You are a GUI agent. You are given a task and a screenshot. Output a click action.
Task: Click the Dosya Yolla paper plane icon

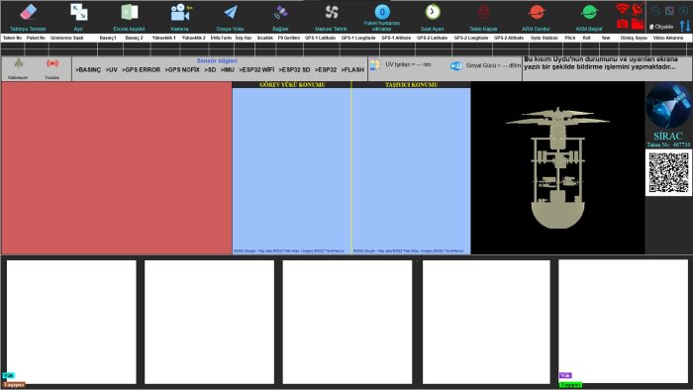pyautogui.click(x=231, y=12)
